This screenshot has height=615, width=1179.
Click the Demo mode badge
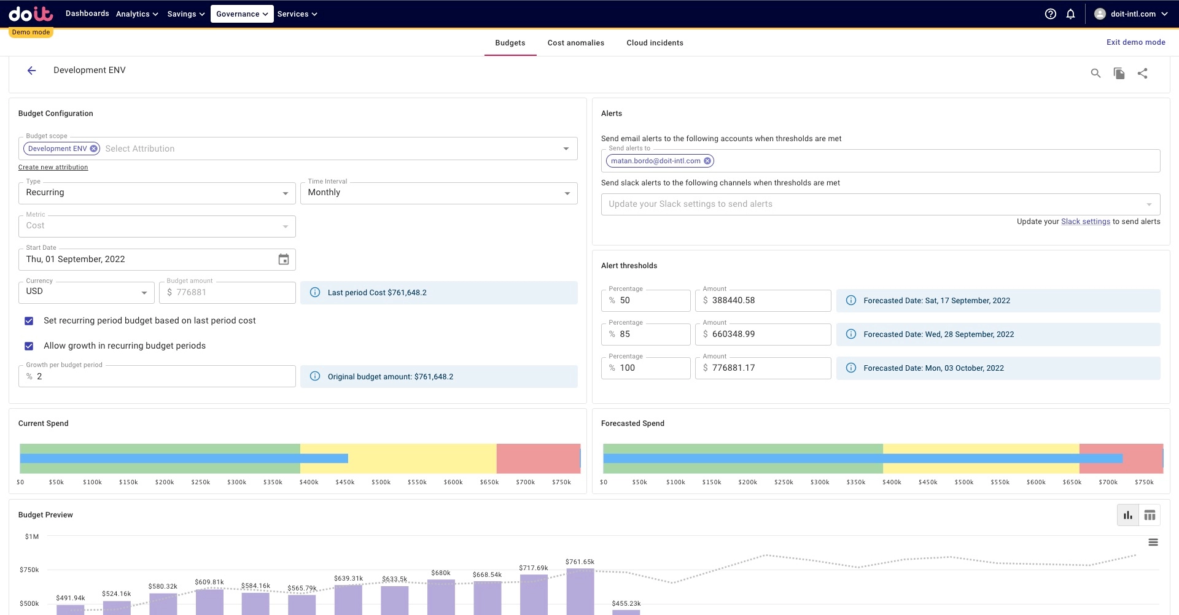[x=31, y=32]
